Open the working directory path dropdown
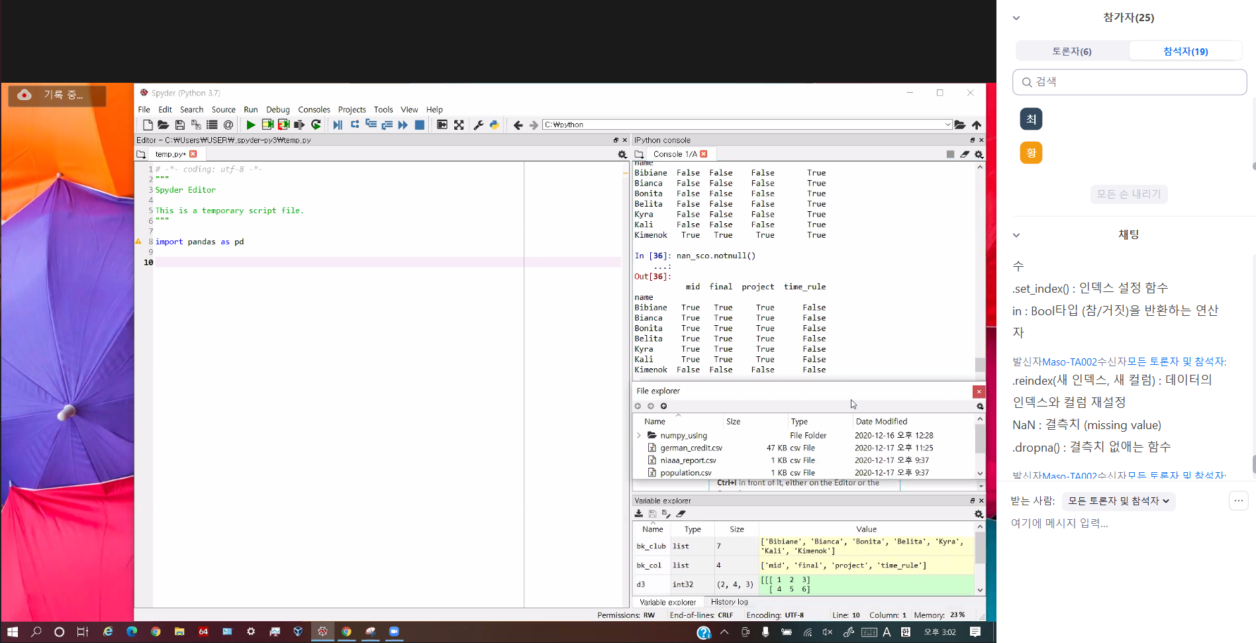1256x643 pixels. click(947, 124)
